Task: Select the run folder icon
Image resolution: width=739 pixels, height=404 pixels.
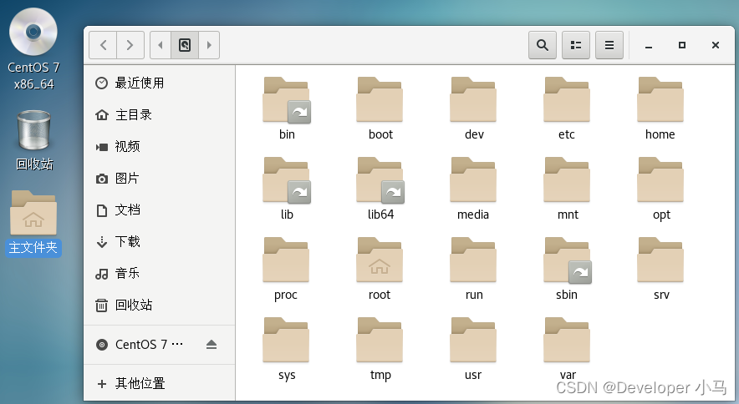Action: pyautogui.click(x=473, y=260)
